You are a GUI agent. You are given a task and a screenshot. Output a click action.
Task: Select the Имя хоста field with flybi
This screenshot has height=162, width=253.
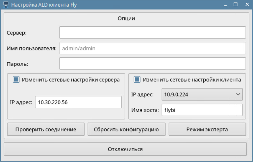tap(202, 110)
